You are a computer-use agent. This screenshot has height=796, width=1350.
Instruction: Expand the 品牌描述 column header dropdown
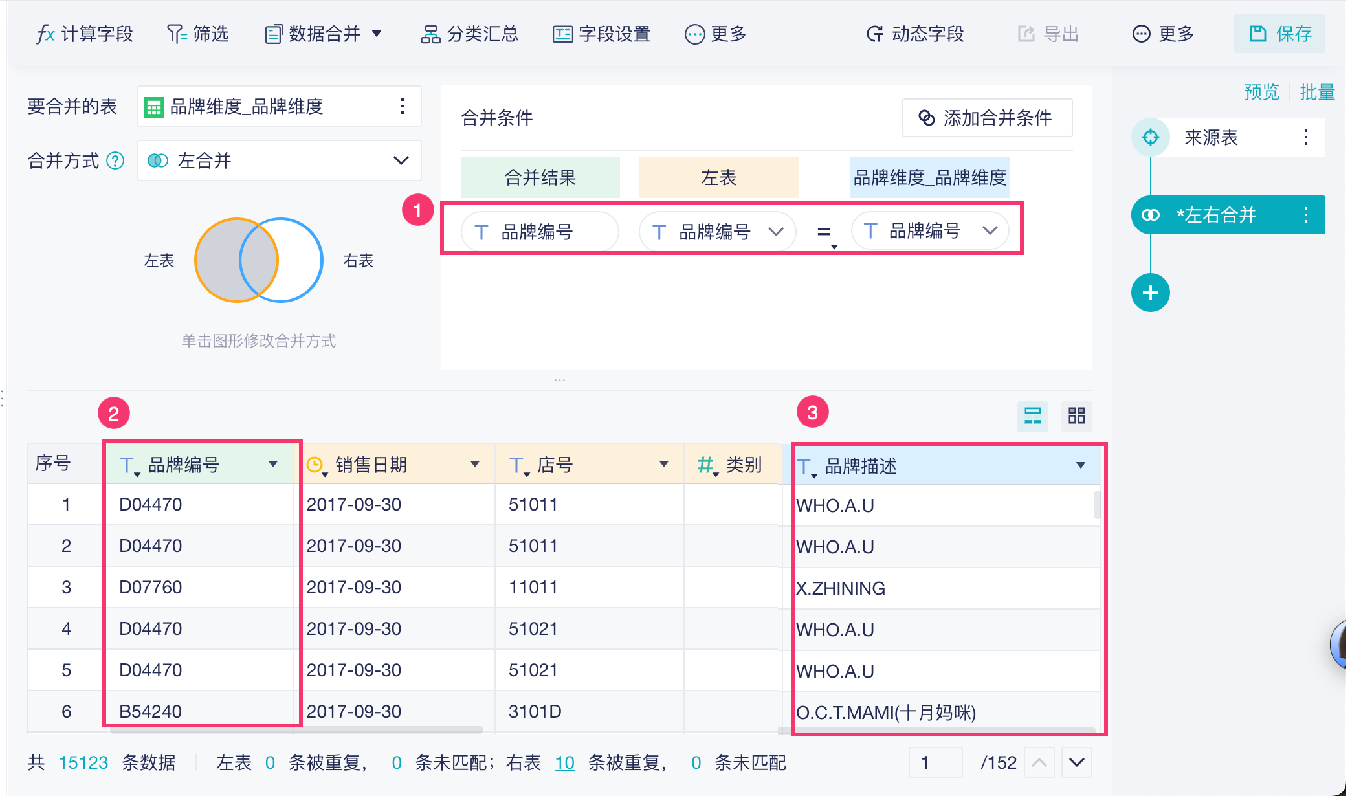[1080, 465]
